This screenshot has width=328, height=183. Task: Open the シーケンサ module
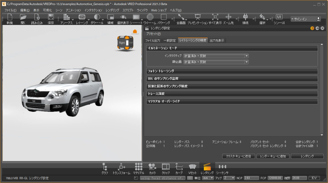[x=222, y=169]
